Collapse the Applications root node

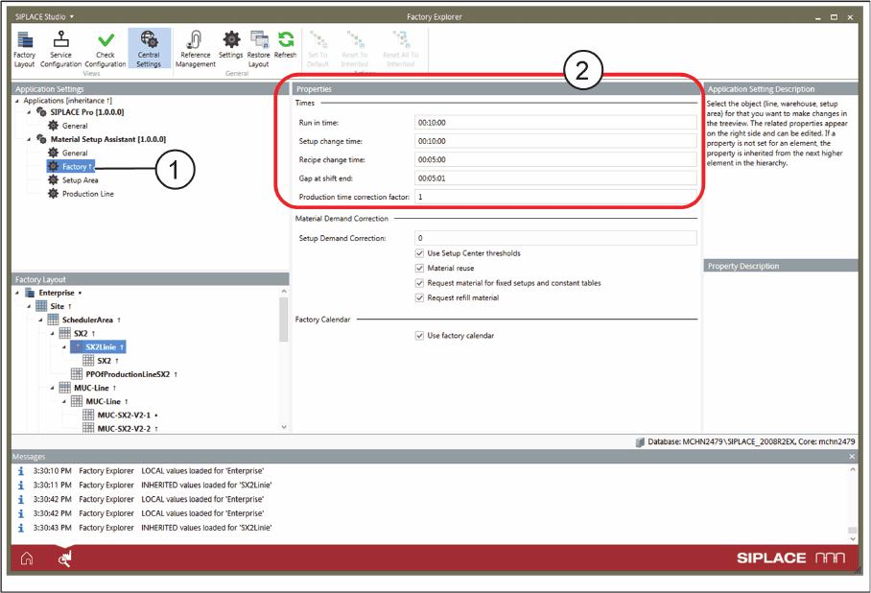point(17,101)
